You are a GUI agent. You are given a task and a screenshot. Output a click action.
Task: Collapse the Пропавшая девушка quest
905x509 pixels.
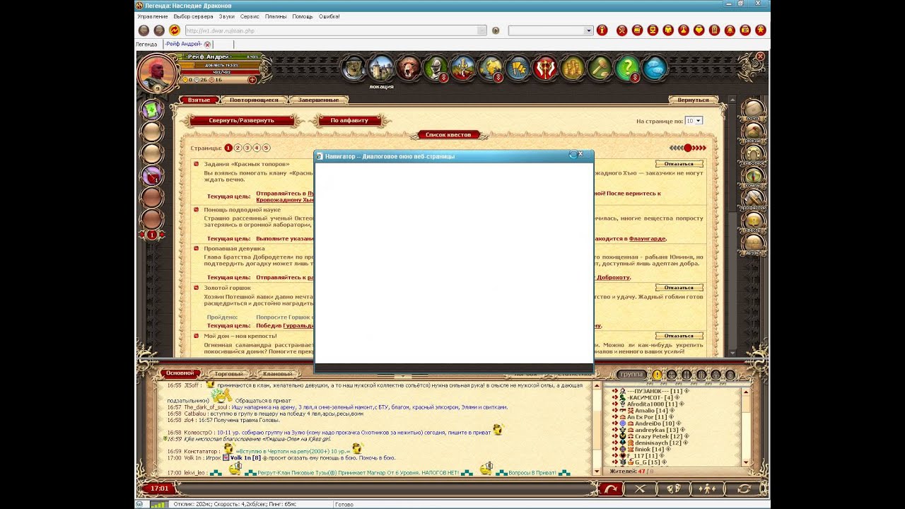(197, 249)
